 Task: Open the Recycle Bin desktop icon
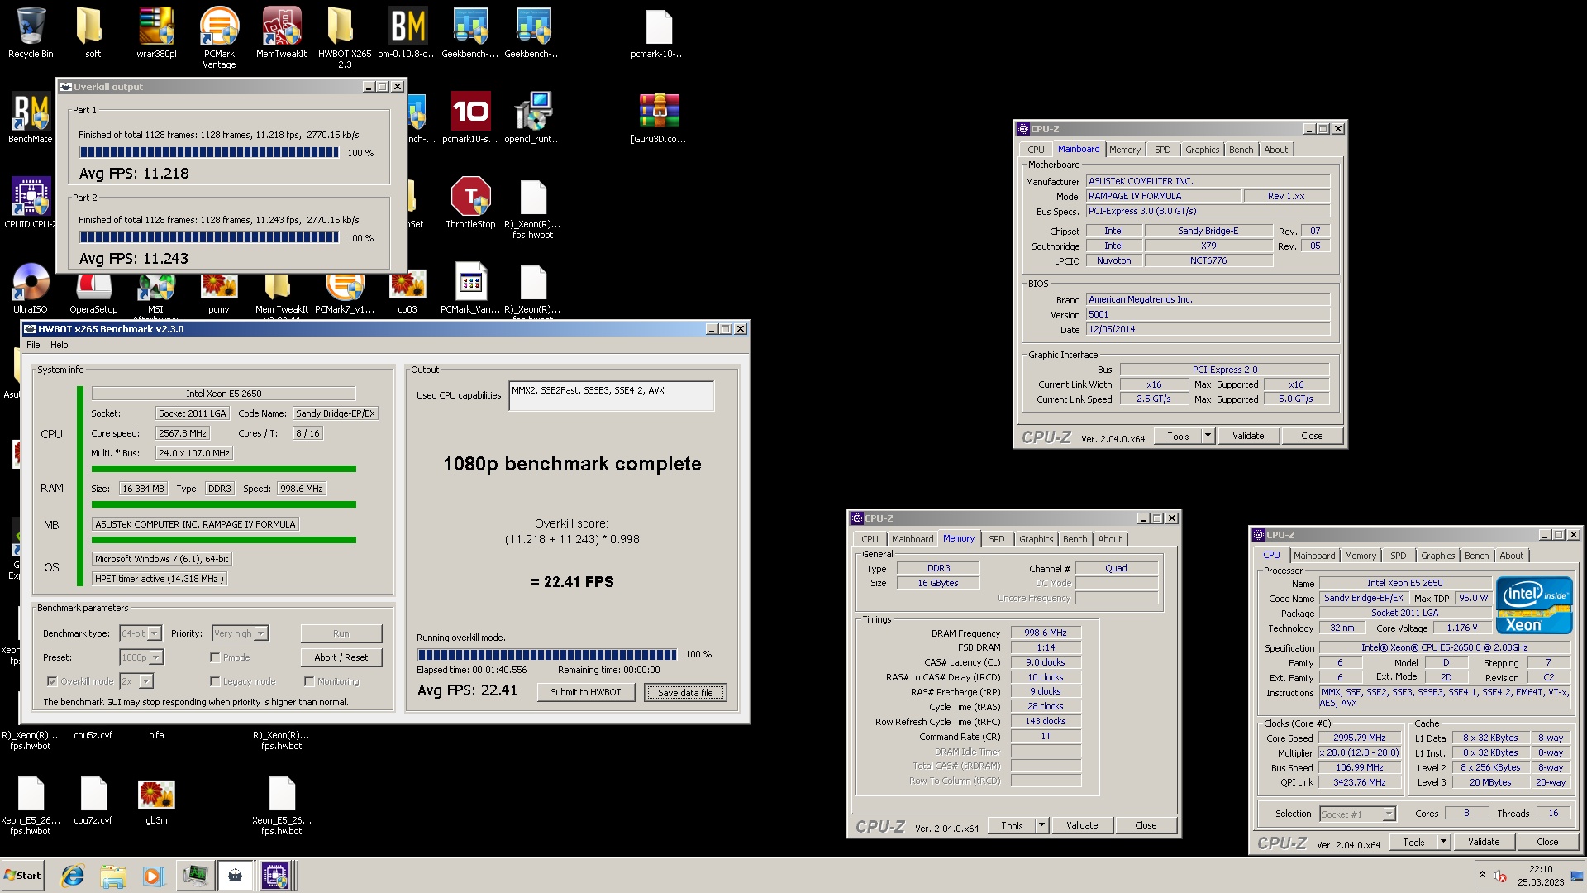(x=31, y=33)
